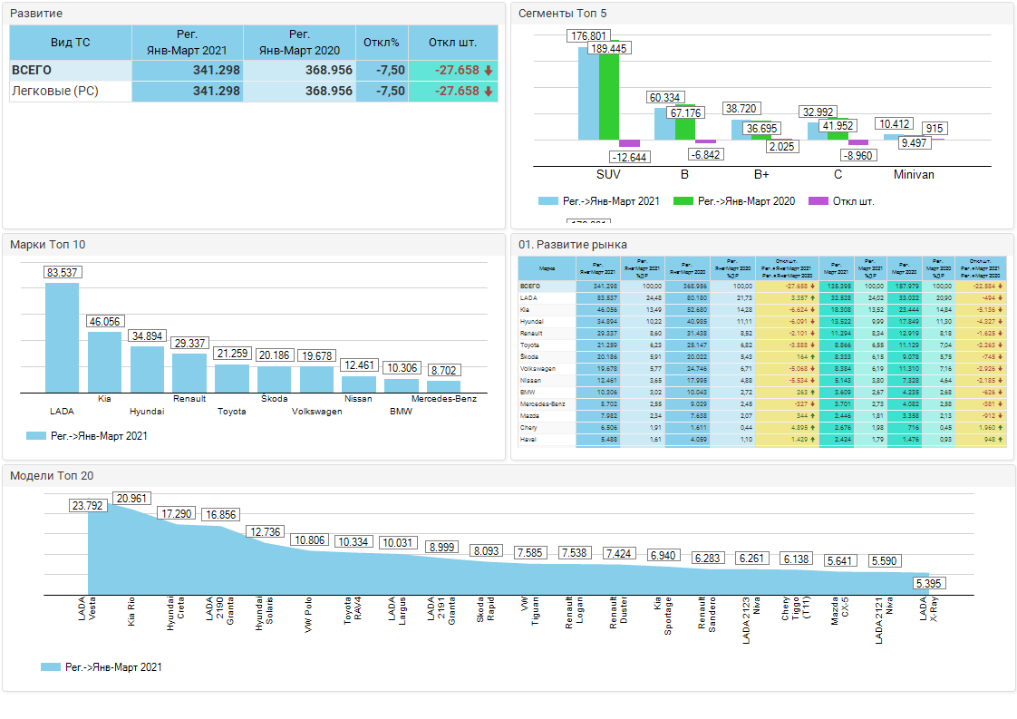The image size is (1017, 719).
Task: Select the blue SUV bar in segments chart
Action: 588,93
